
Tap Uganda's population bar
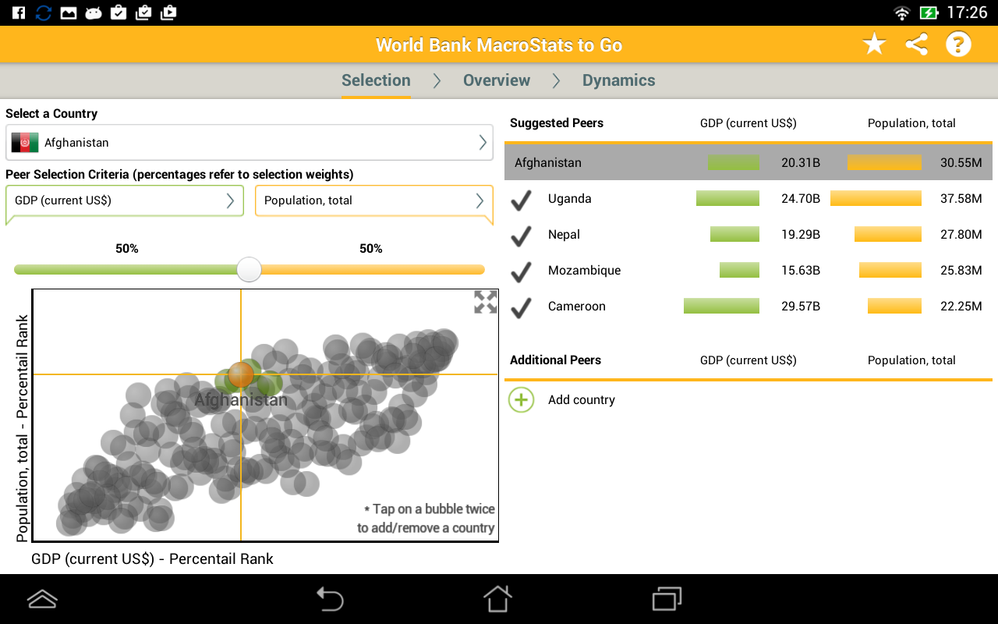(876, 198)
